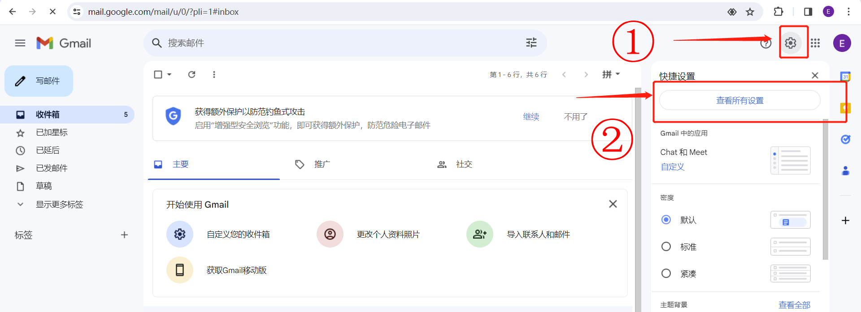This screenshot has width=861, height=312.
Task: Click 不用了 on the protection banner
Action: coord(576,117)
